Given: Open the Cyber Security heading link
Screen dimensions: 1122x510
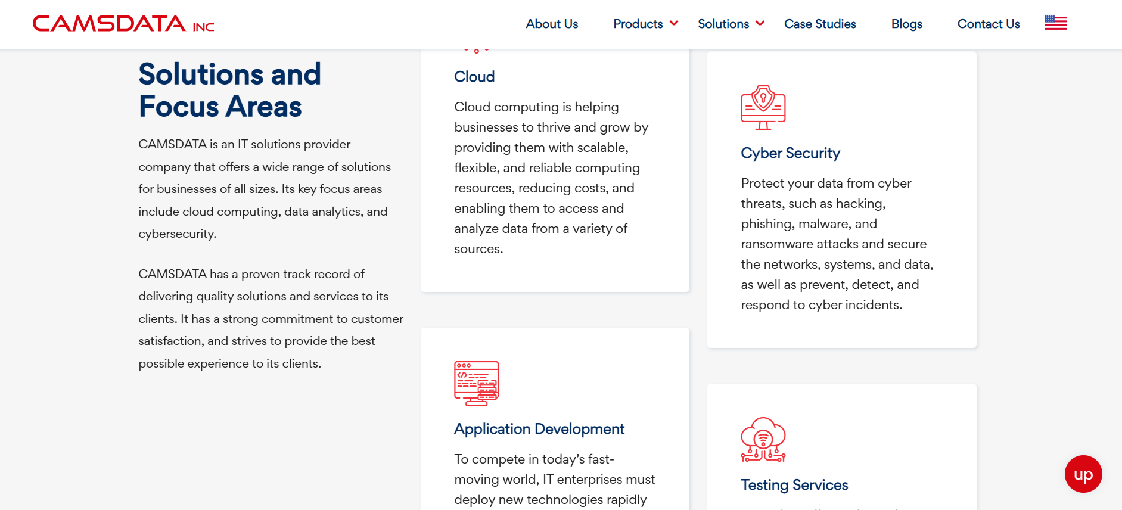Looking at the screenshot, I should point(790,153).
